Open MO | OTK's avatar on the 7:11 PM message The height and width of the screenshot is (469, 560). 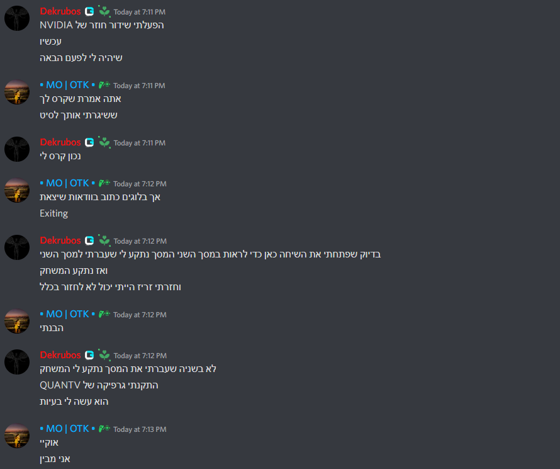(x=17, y=92)
